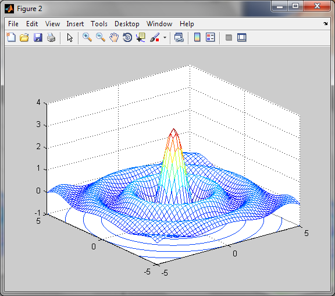Screen dimensions: 335x296
Task: Expand the toolbar dock arrow at menu right
Action: point(325,23)
